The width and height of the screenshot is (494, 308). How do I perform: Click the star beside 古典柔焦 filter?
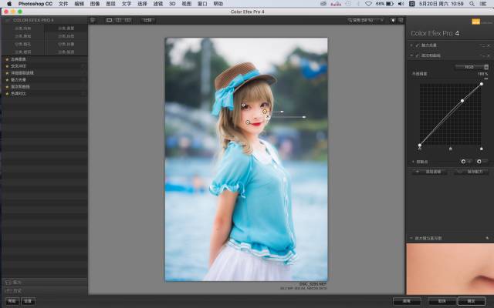point(7,59)
